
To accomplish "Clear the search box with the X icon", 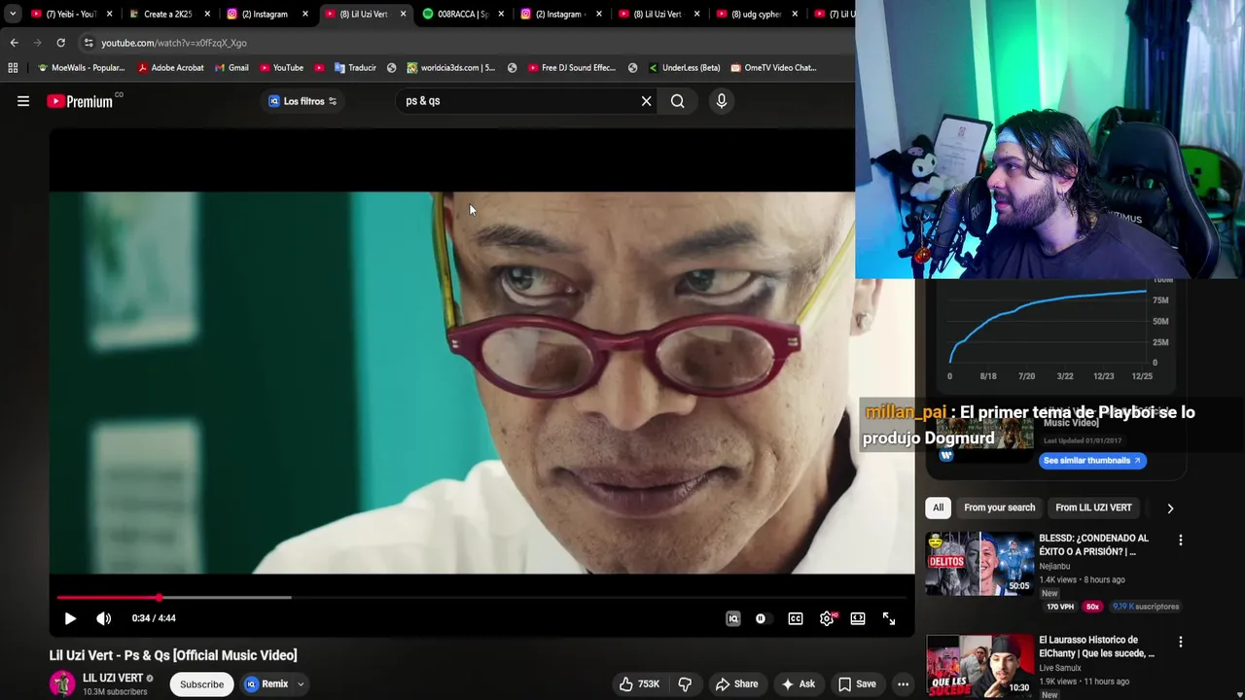I will [646, 101].
